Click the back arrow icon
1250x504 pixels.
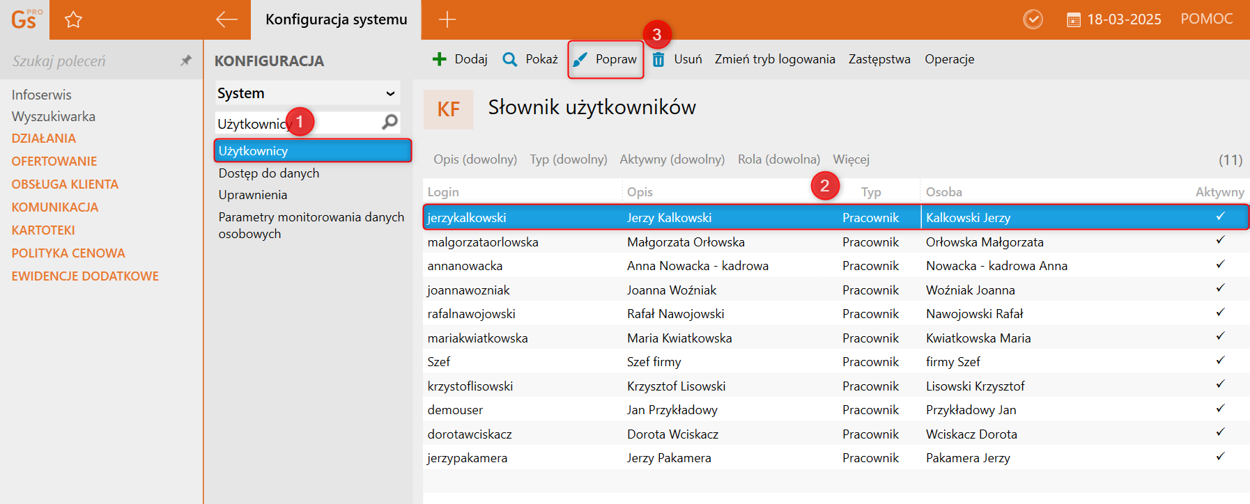[x=226, y=19]
